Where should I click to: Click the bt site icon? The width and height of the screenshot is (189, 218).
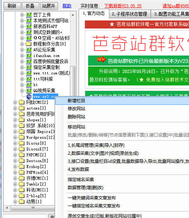pos(29,85)
